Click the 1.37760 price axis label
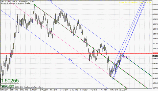Image resolution: width=158 pixels, height=91 pixels. coord(155,88)
